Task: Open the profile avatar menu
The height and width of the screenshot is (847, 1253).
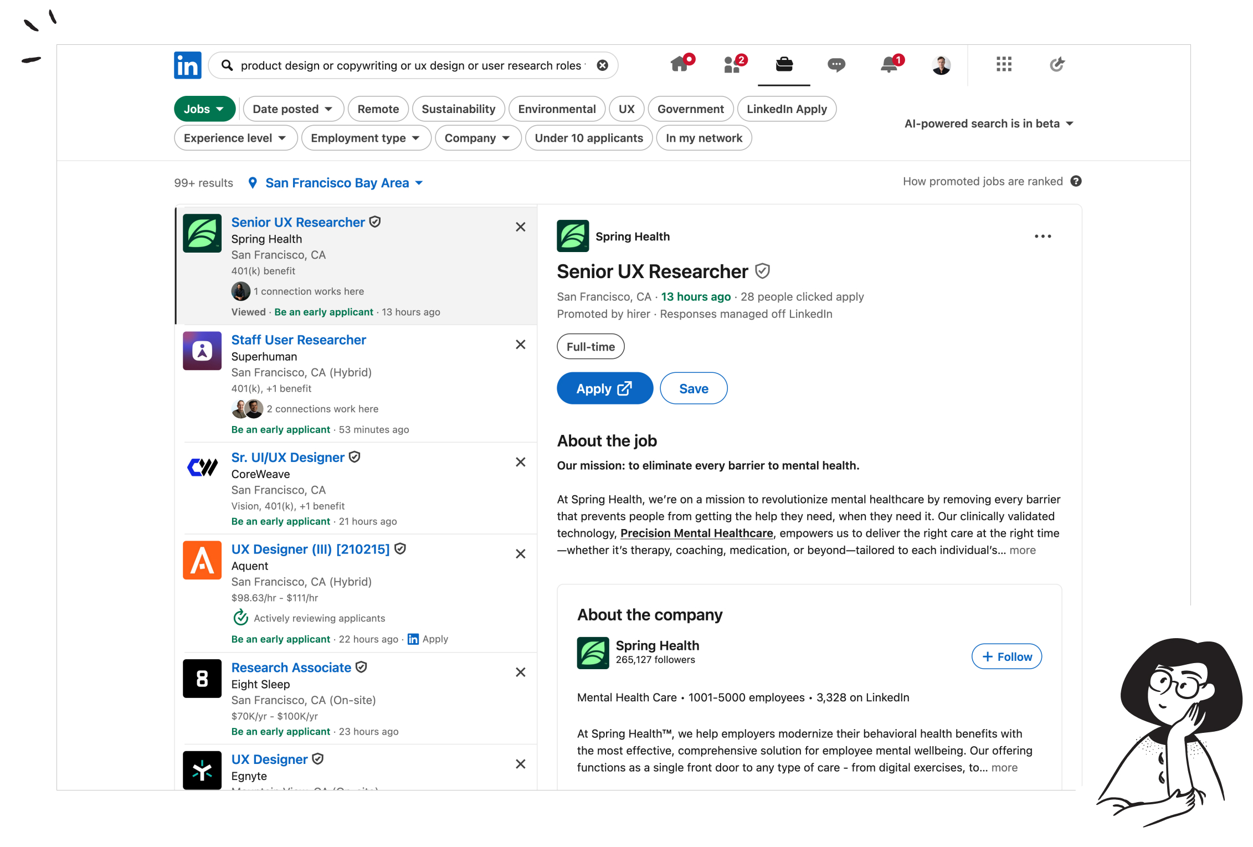Action: 941,65
